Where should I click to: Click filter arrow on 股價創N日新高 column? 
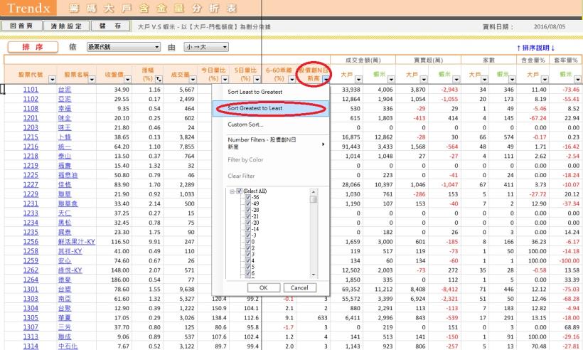click(x=326, y=79)
